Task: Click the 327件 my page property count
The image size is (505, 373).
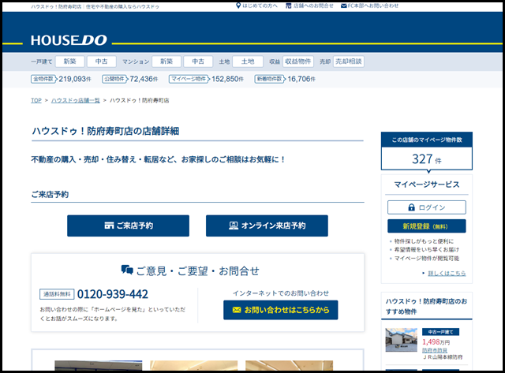Action: coord(427,159)
